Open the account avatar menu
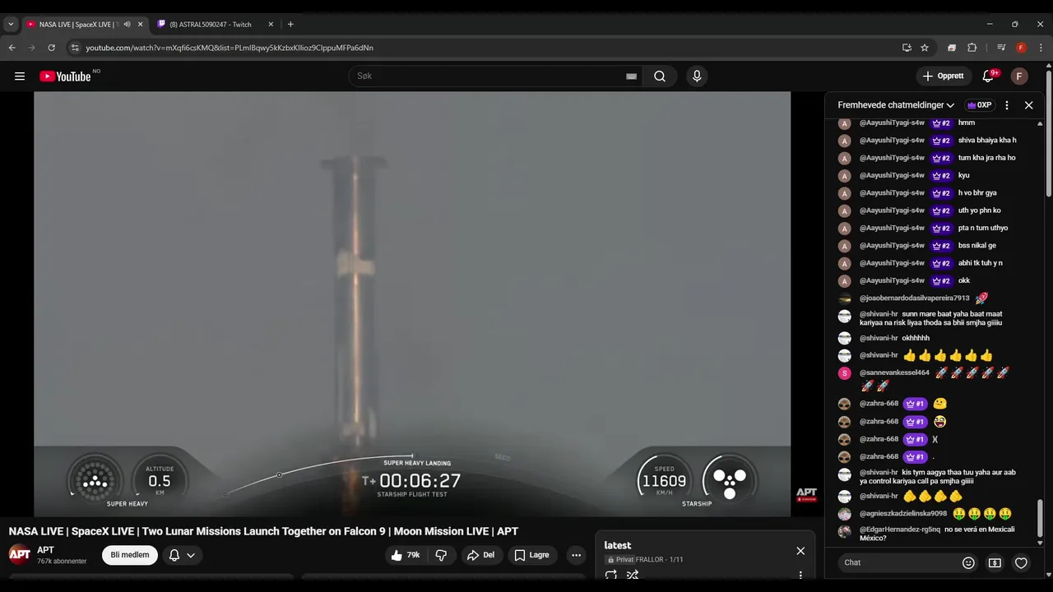Screen dimensions: 1053x592 coord(1019,76)
